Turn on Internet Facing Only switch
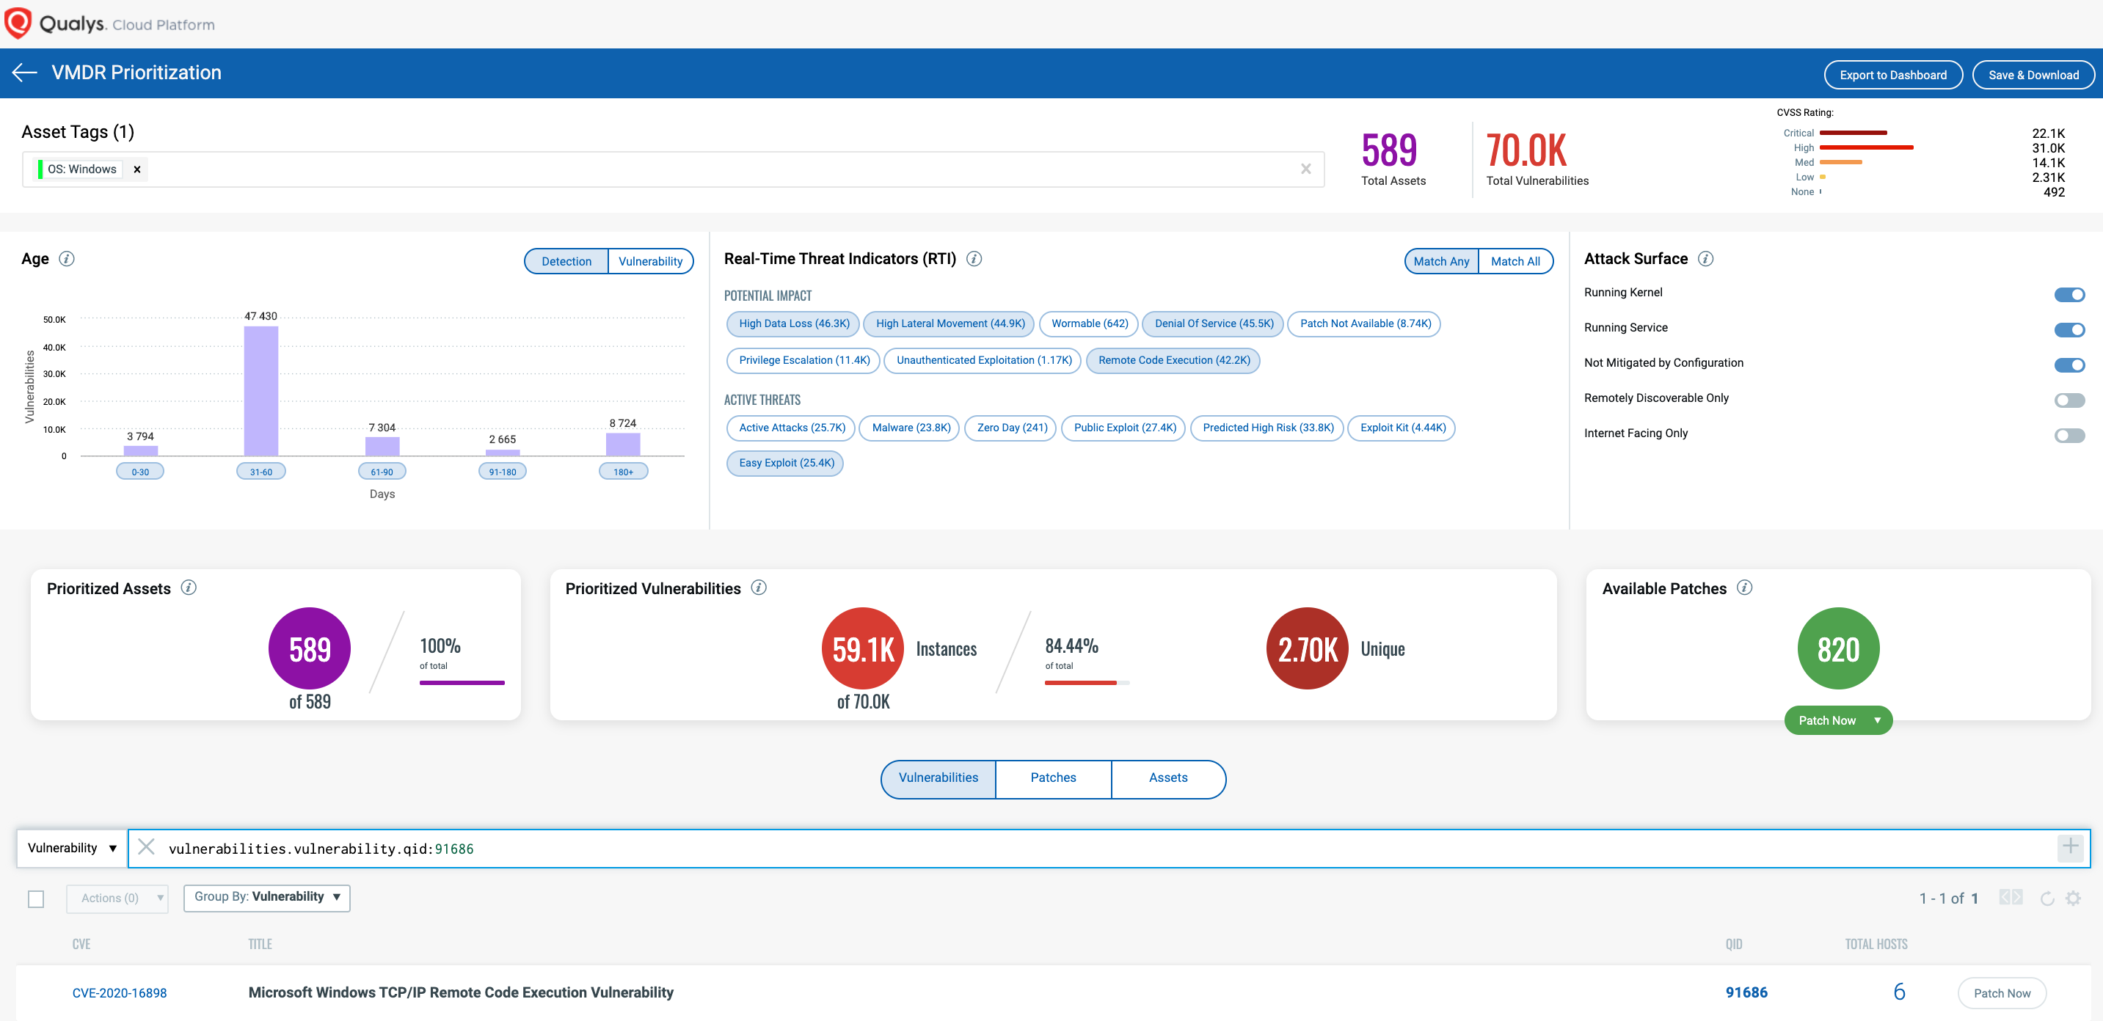This screenshot has width=2103, height=1021. pos(2069,435)
